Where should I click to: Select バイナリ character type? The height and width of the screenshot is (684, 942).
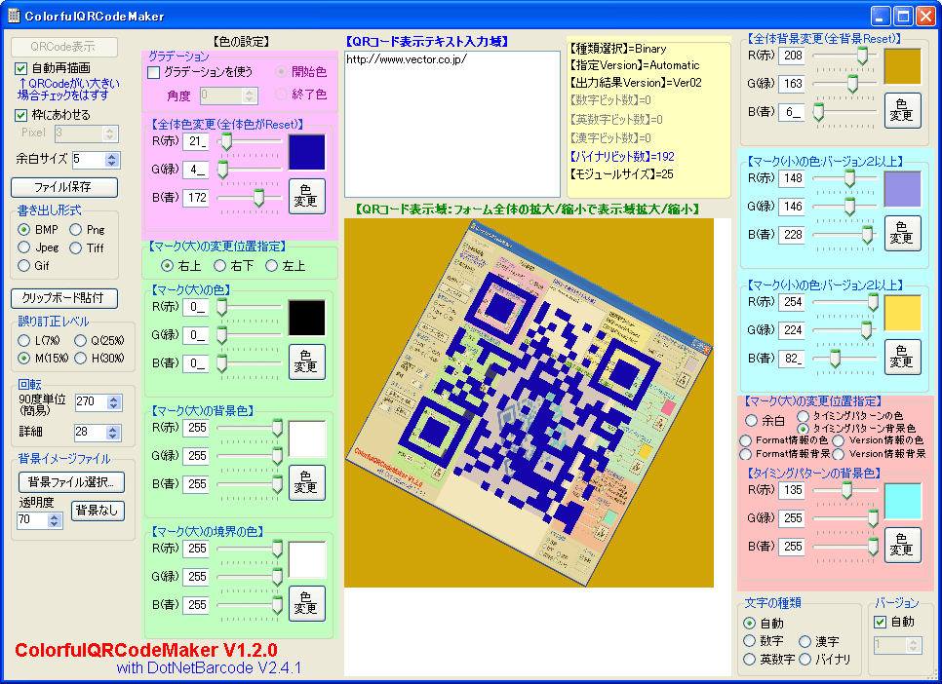tap(805, 659)
